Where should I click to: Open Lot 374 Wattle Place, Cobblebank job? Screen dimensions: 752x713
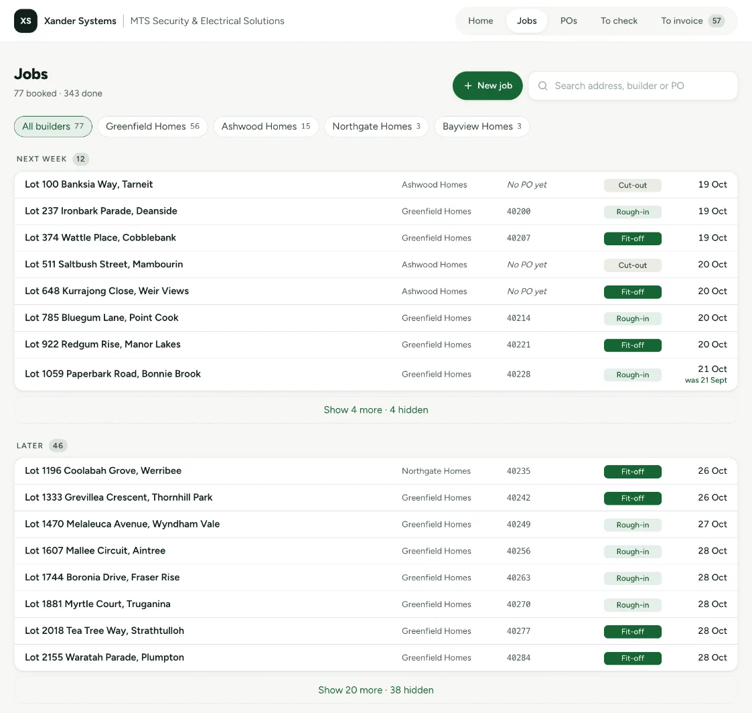click(376, 238)
